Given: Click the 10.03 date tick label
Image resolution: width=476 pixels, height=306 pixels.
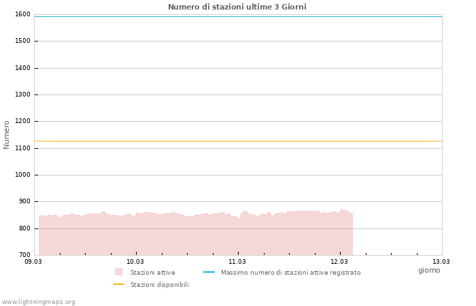Looking at the screenshot, I should 135,261.
